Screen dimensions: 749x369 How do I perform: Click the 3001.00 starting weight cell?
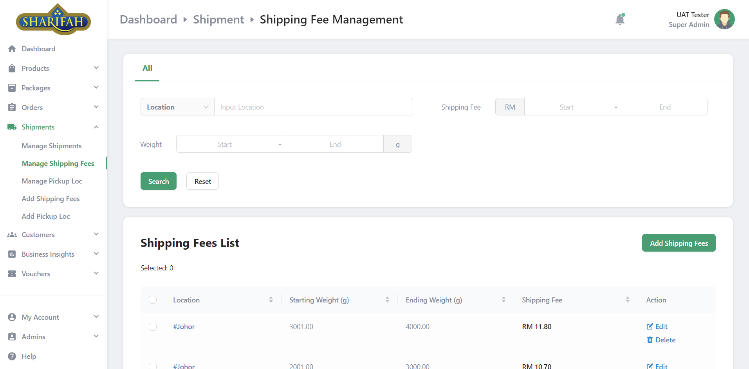click(301, 327)
